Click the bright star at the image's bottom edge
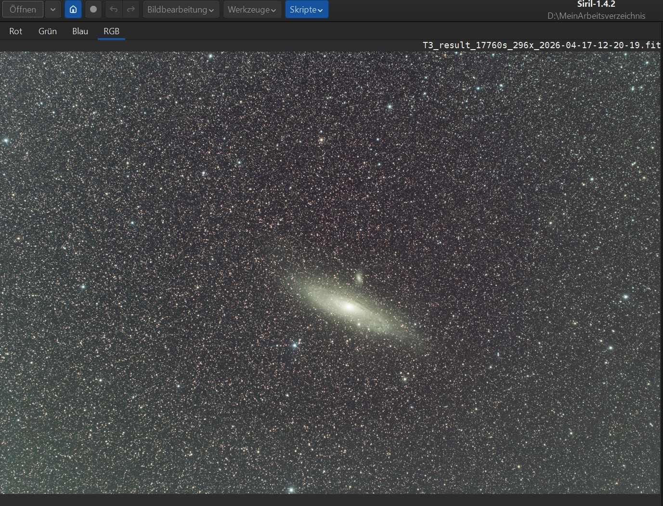 [291, 490]
